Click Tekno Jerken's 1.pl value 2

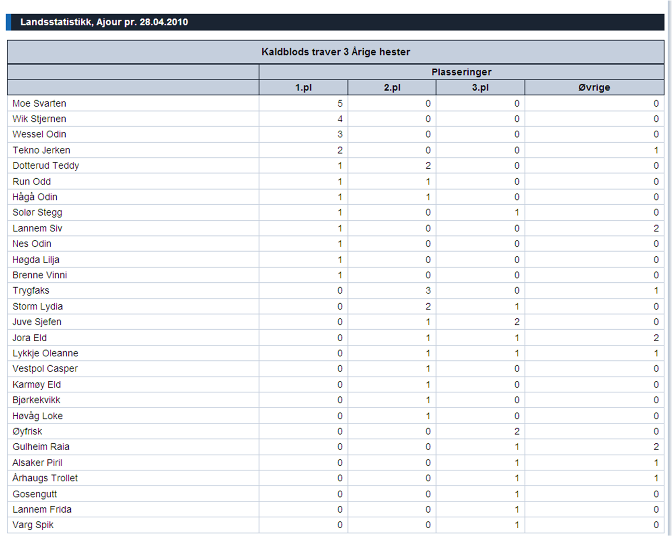[340, 150]
